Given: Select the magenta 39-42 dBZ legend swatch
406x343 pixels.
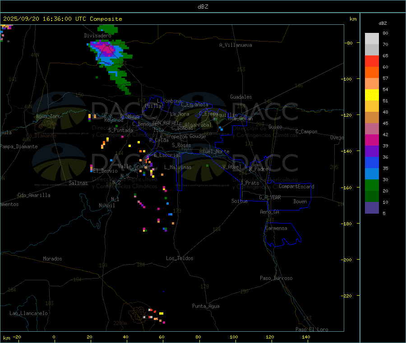Looking at the screenshot, I should 372,140.
